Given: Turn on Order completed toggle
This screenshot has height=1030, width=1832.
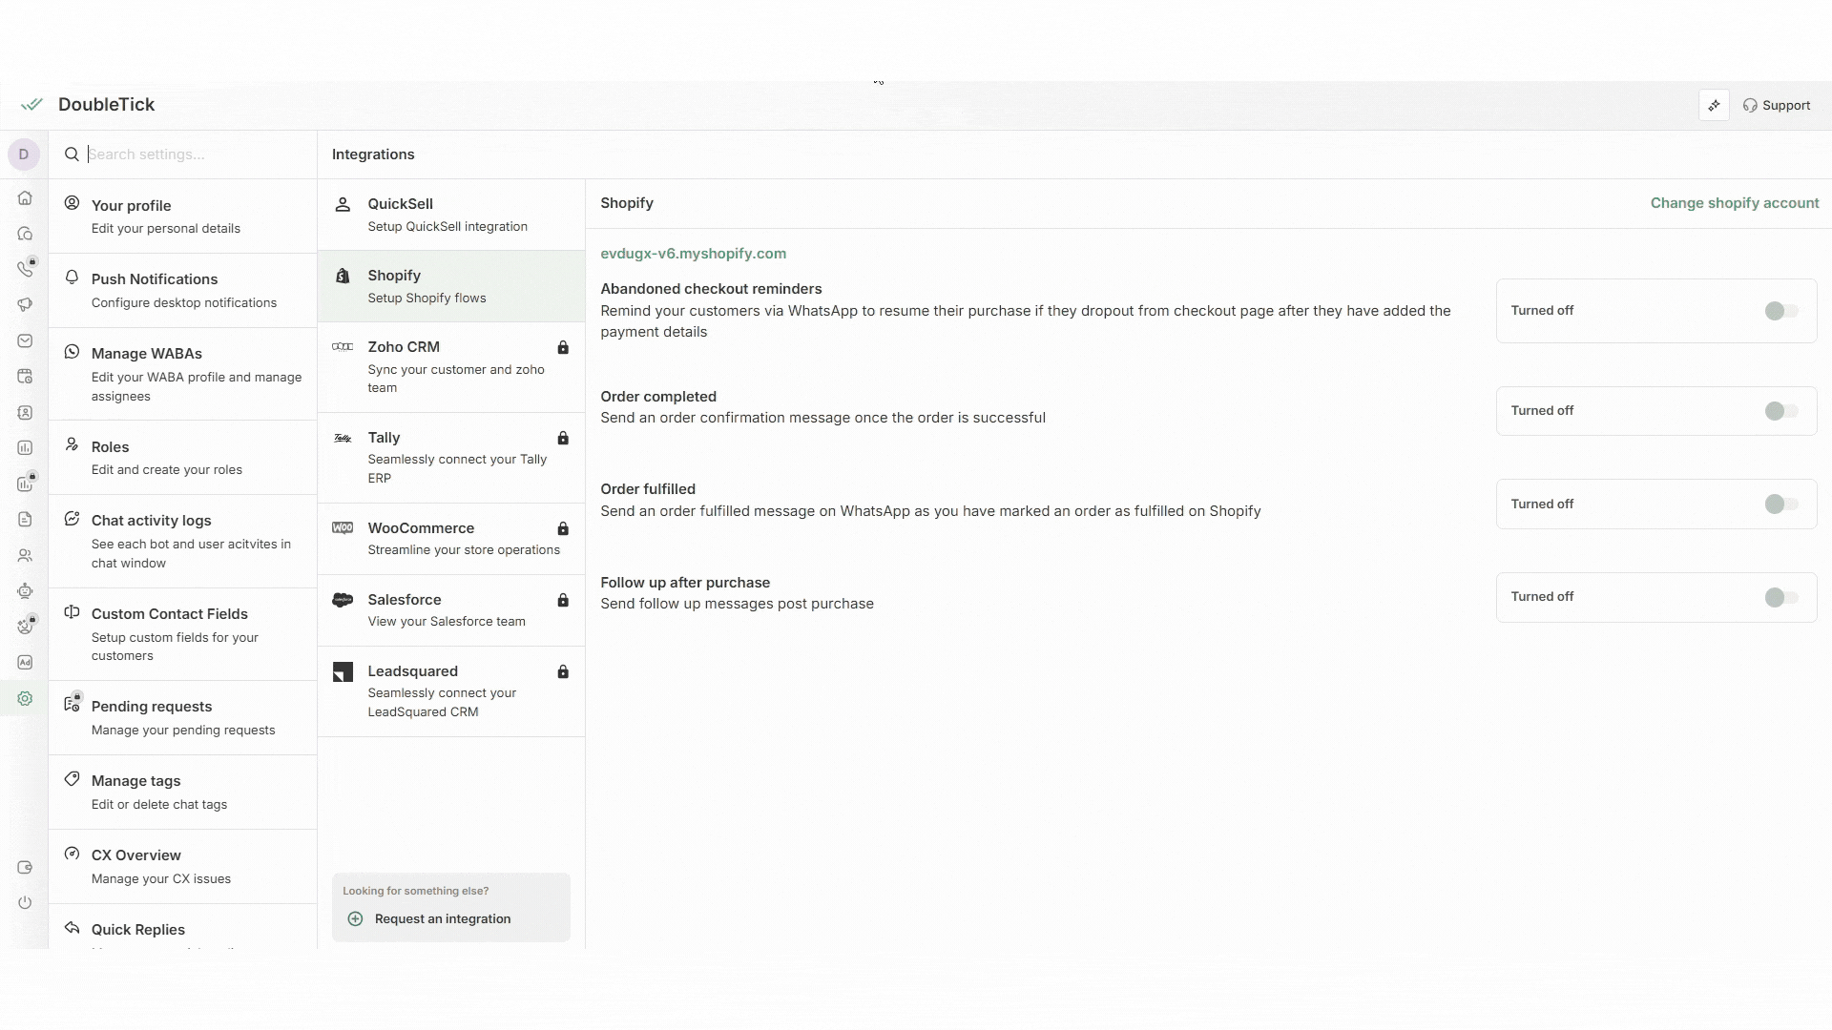Looking at the screenshot, I should 1780,411.
